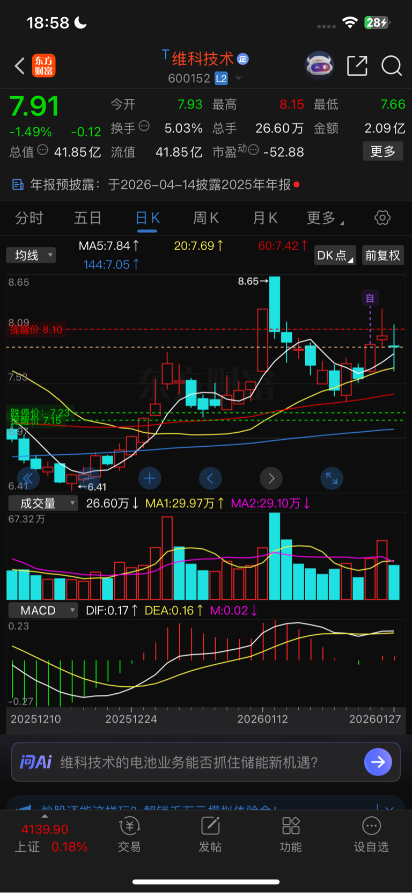Viewport: 412px width, 893px height.
Task: Tap the MA20 value 20:7.69
Action: 198,246
